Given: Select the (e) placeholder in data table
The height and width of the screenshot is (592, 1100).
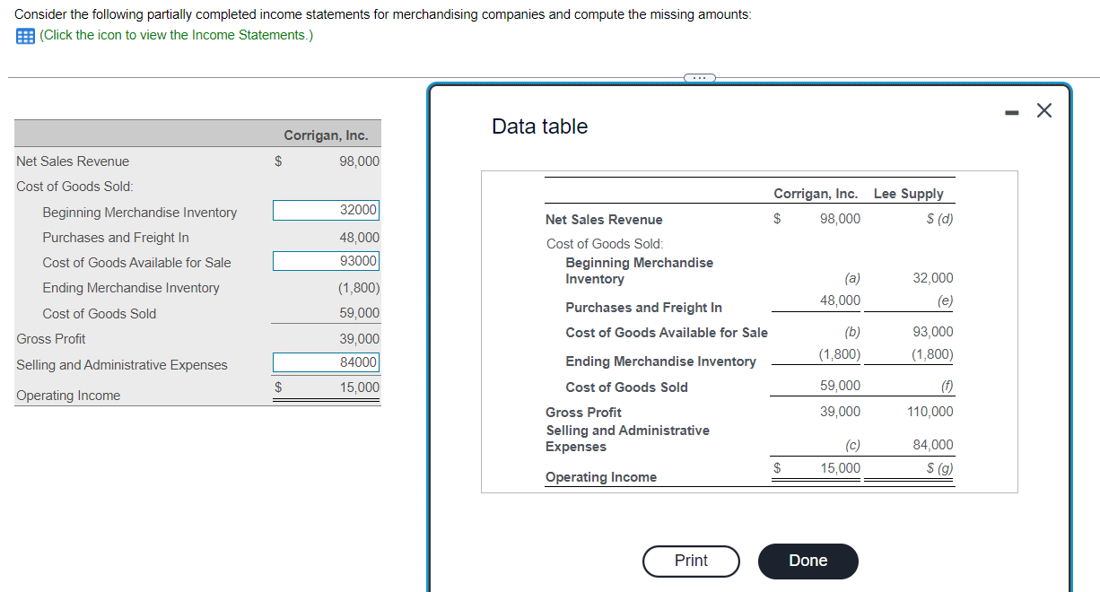Looking at the screenshot, I should pyautogui.click(x=945, y=300).
